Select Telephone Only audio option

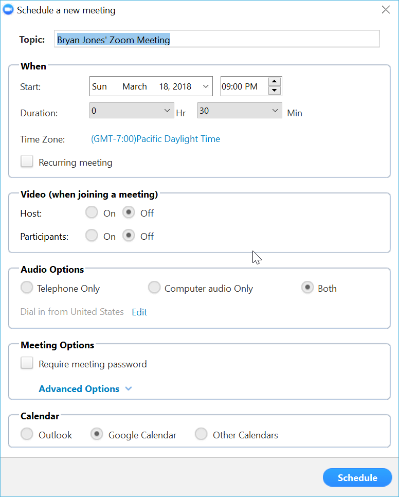tap(27, 288)
